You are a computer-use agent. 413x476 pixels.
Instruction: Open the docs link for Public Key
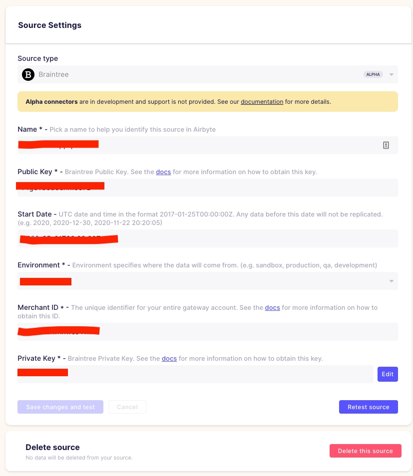point(163,172)
